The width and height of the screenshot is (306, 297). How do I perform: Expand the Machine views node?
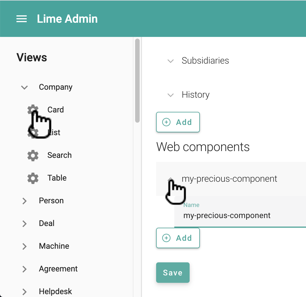point(25,246)
